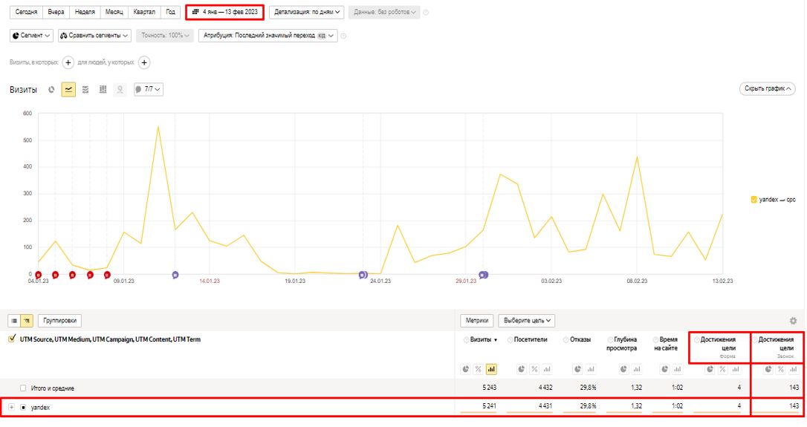Open the 7/7 chart notes dropdown
Viewport: 807px width, 427px height.
tap(148, 90)
